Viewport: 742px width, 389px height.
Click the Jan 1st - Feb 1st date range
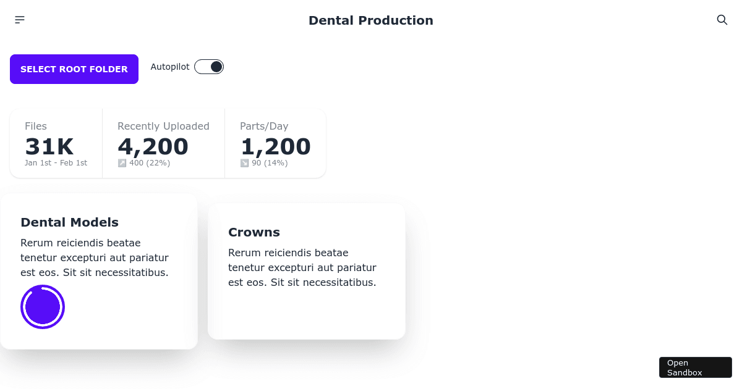click(x=56, y=163)
